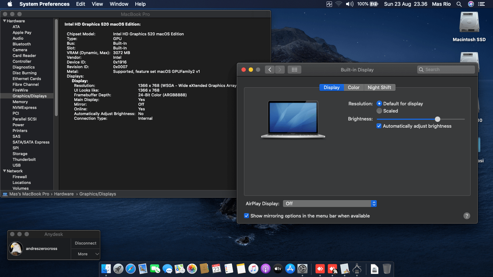Open Podcasts from the dock
Screen dimensions: 493x277
[266, 269]
